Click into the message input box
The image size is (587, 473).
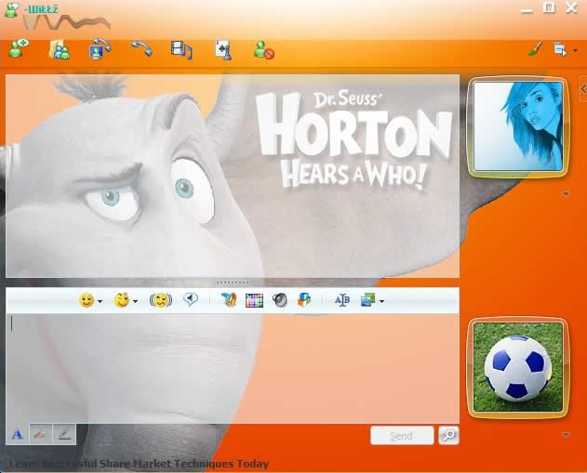pos(233,369)
